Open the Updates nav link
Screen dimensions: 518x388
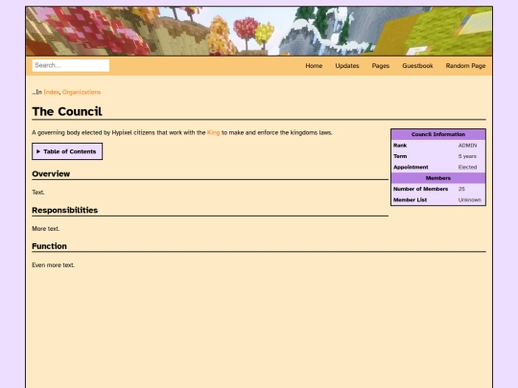347,66
